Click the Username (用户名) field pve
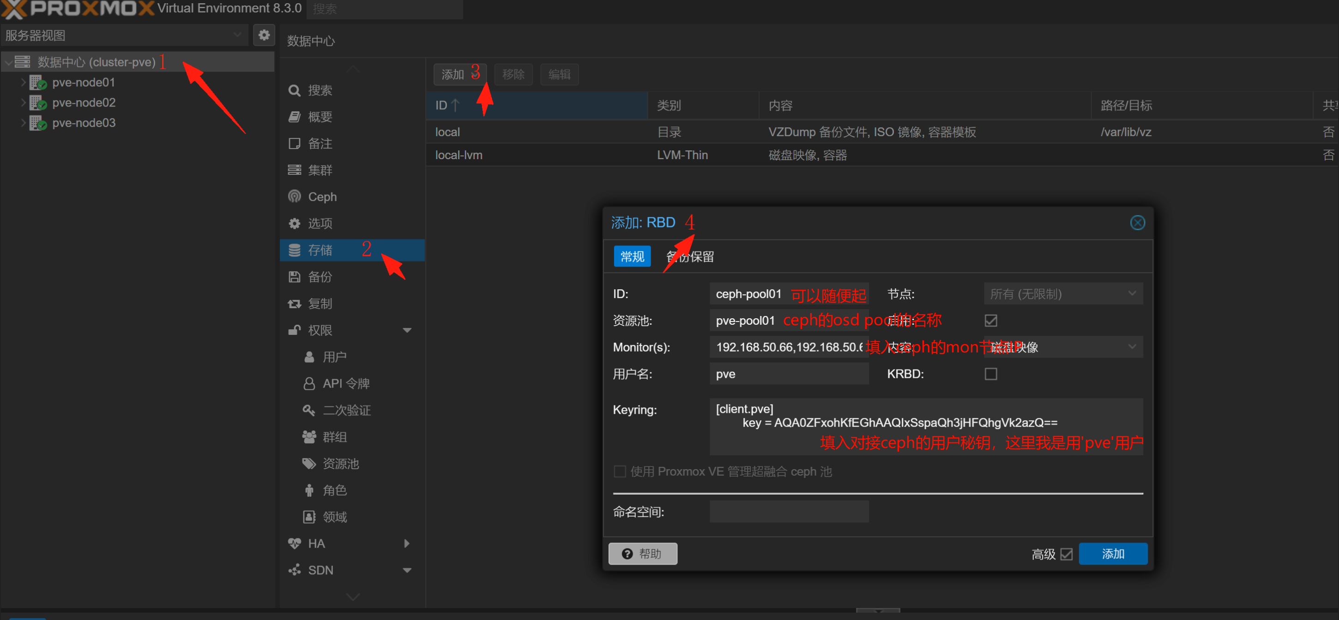 [789, 374]
